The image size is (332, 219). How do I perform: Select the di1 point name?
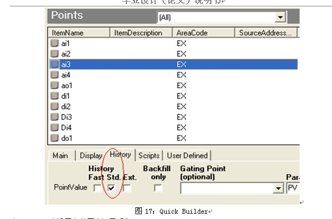[65, 96]
